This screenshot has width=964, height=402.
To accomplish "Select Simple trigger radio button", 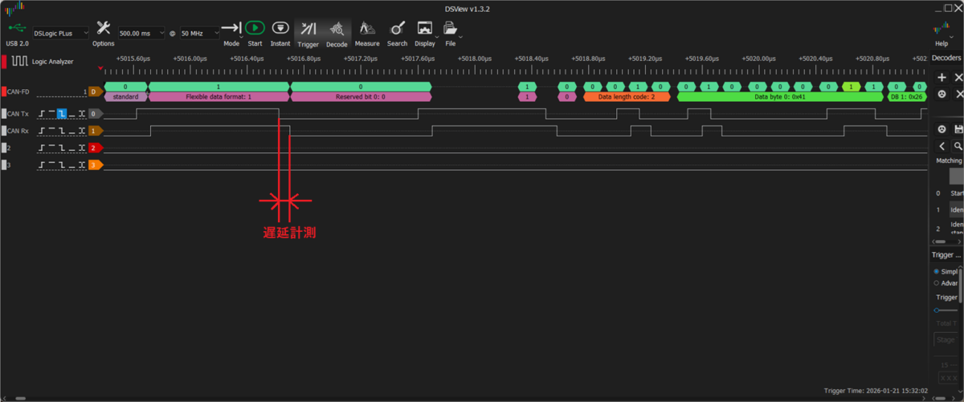I will click(x=937, y=271).
